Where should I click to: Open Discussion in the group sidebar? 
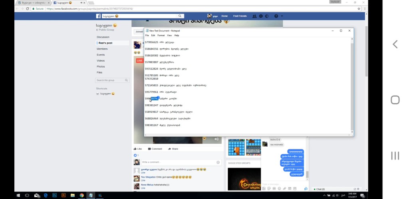tap(103, 37)
